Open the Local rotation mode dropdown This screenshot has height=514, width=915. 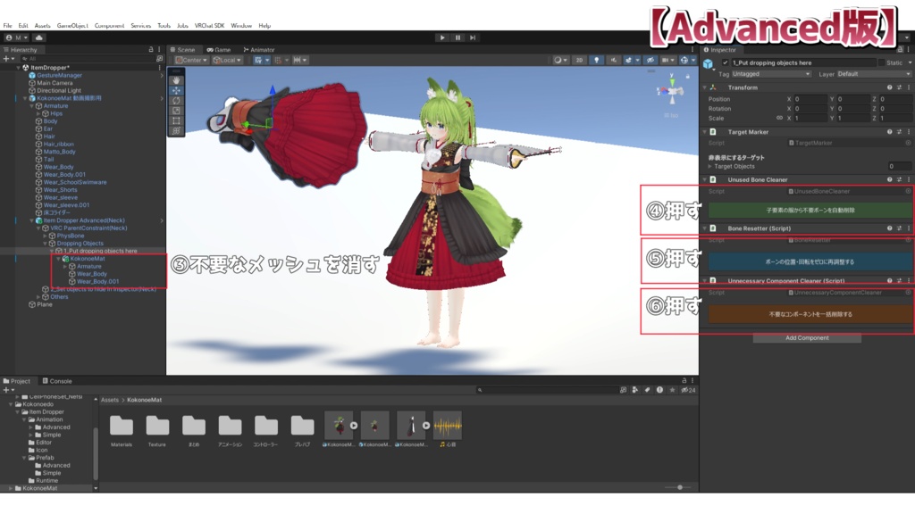click(227, 60)
